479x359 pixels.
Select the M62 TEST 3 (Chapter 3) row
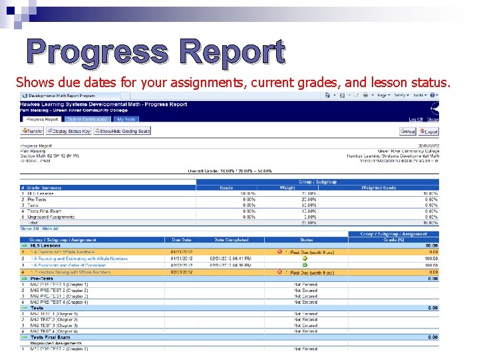[230, 325]
